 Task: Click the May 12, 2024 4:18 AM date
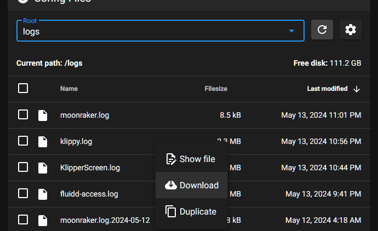tap(323, 220)
